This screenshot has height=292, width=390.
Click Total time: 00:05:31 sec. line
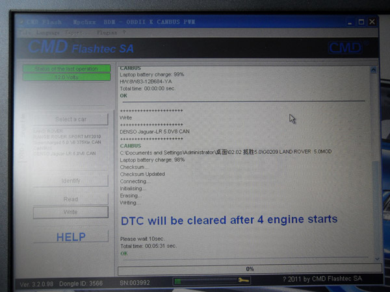pos(148,246)
